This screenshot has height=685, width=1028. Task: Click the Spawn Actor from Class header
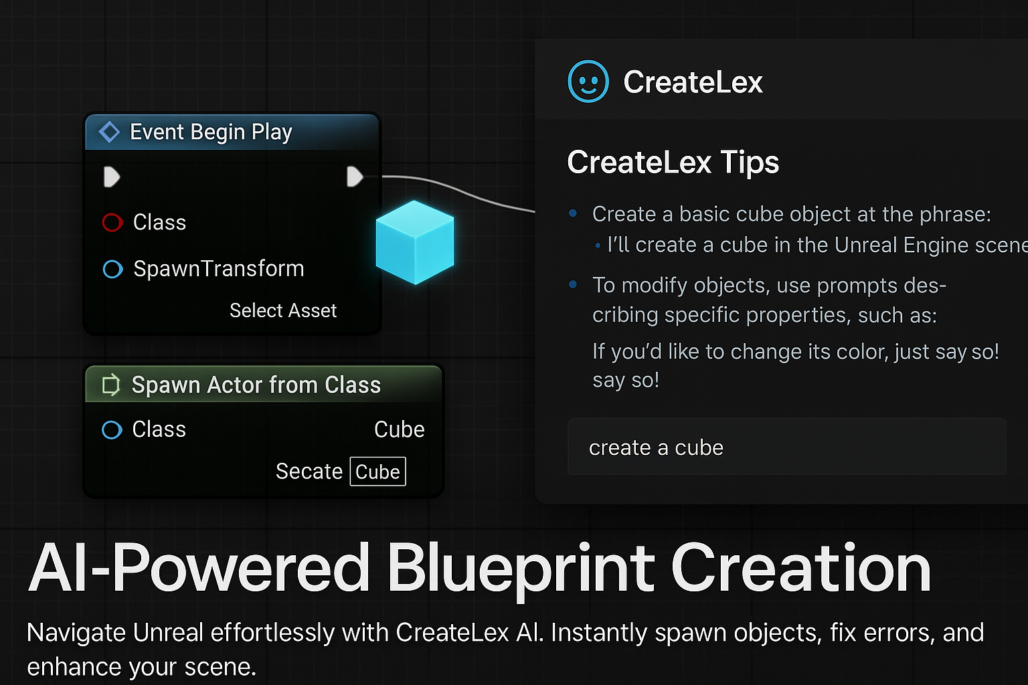click(x=256, y=385)
